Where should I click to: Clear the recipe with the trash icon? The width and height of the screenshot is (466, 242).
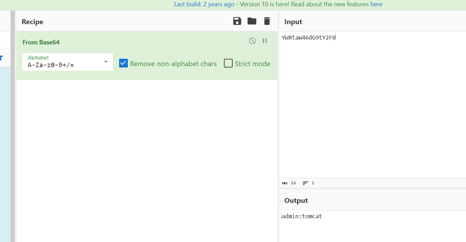(267, 21)
